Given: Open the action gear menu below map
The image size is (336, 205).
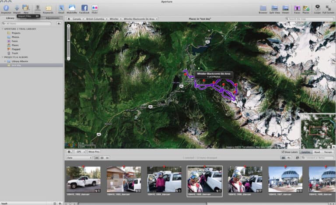Looking at the screenshot, I should [70, 152].
